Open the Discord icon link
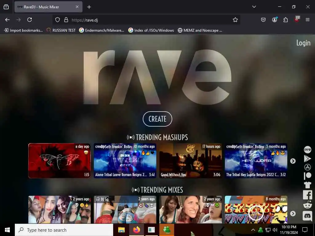The width and height of the screenshot is (315, 236). [307, 216]
